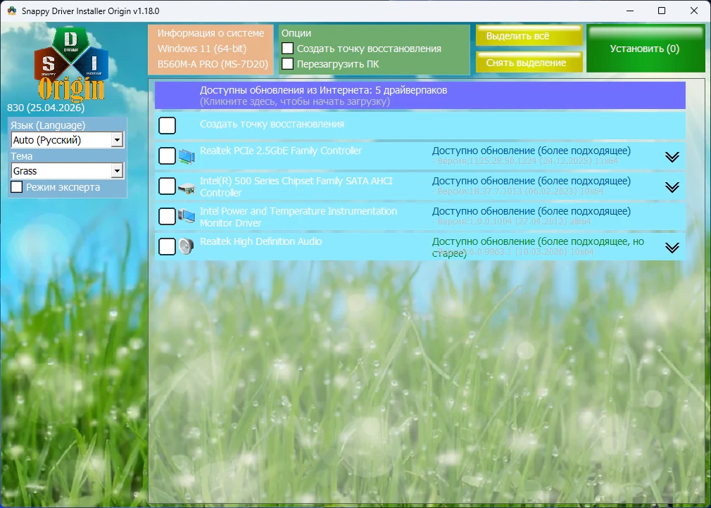Expand the Realtek PCIe 2.5GbE driver details
The image size is (711, 508).
coord(672,157)
